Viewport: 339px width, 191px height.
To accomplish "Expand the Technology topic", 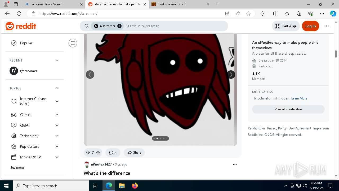I will coord(57,136).
